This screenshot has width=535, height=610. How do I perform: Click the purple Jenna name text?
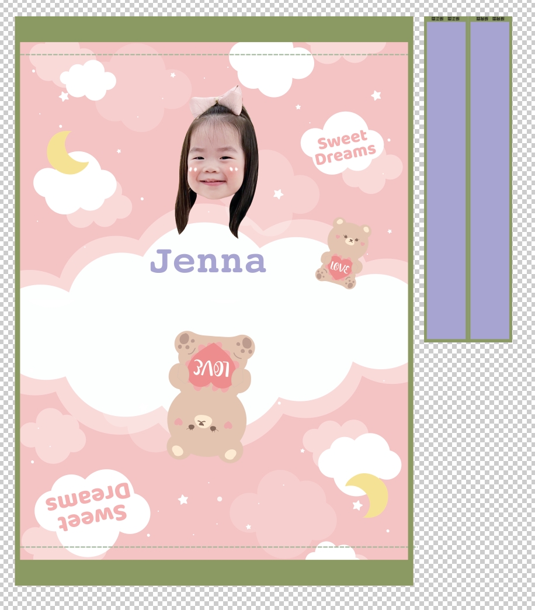point(208,261)
